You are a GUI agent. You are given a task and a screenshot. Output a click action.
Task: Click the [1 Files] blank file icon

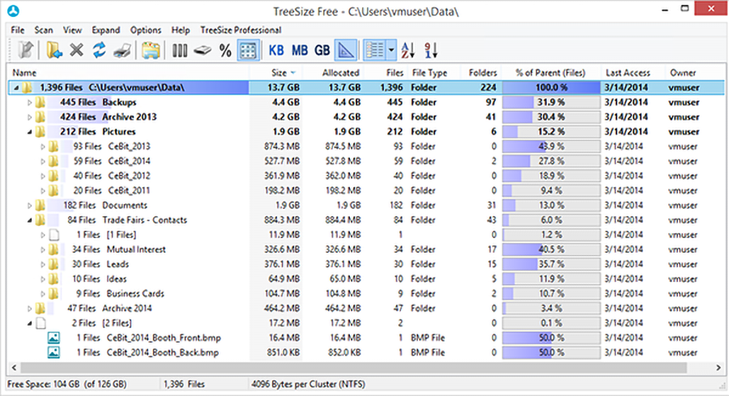click(x=54, y=235)
